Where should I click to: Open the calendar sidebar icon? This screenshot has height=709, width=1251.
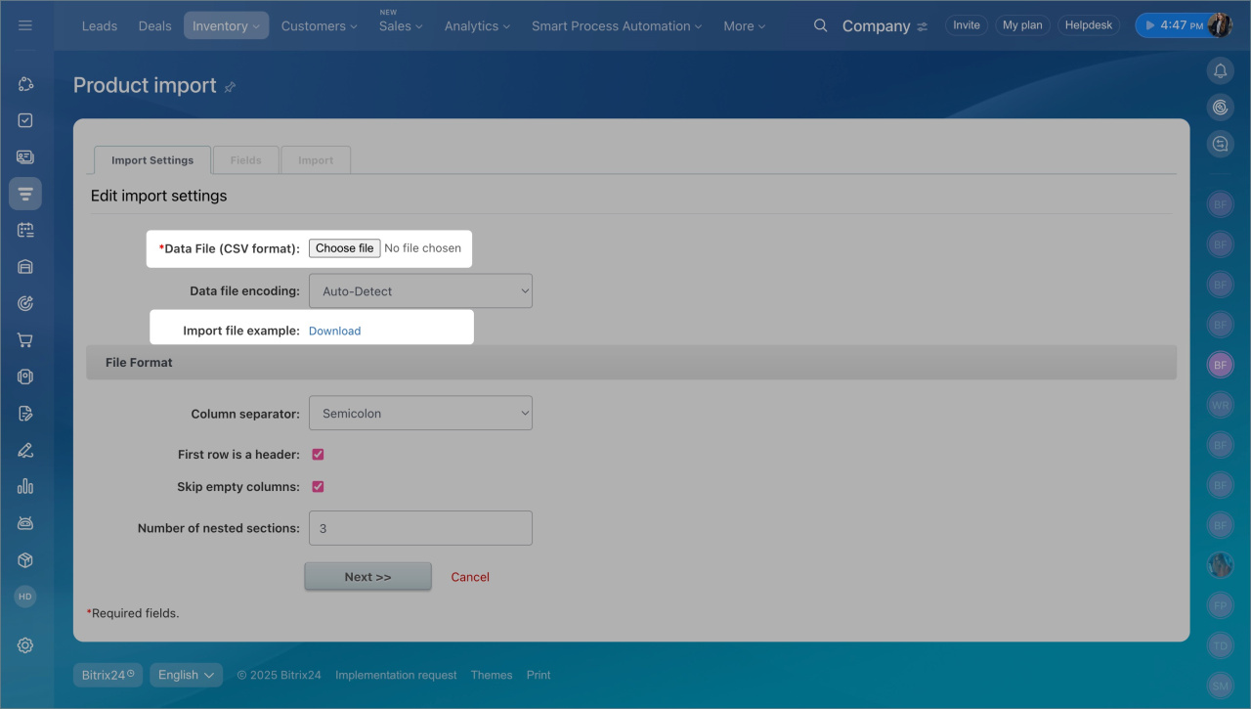[25, 230]
